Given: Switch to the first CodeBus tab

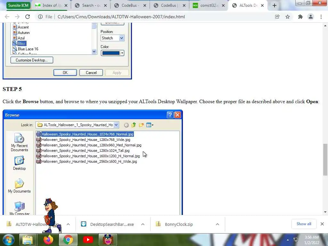Looking at the screenshot, I should [130, 5].
